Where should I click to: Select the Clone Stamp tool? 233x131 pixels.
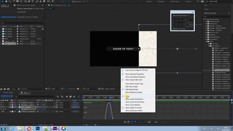point(40,1)
